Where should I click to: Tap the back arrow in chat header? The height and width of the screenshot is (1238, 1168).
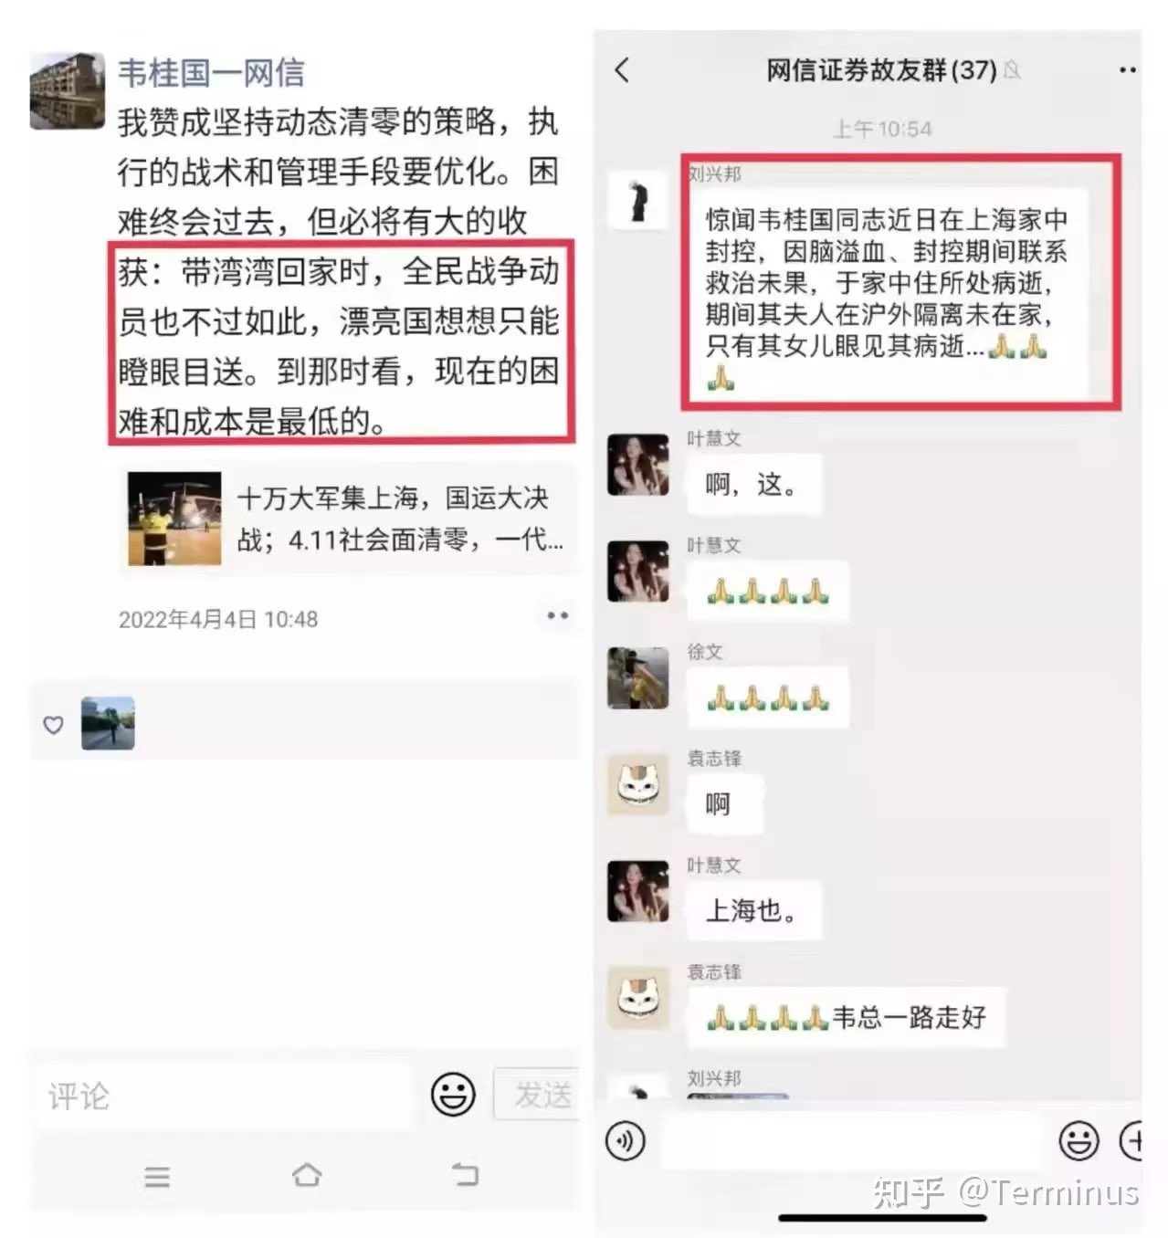point(622,70)
